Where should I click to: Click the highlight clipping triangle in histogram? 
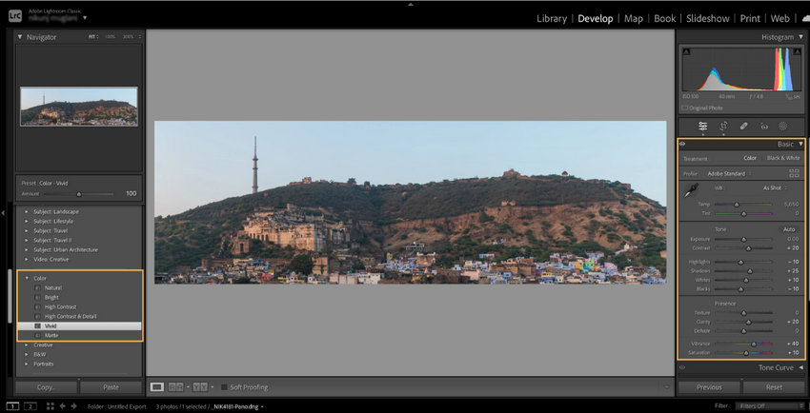click(x=797, y=51)
